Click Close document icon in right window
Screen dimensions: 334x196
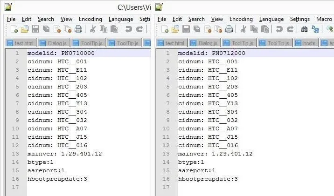(208, 29)
